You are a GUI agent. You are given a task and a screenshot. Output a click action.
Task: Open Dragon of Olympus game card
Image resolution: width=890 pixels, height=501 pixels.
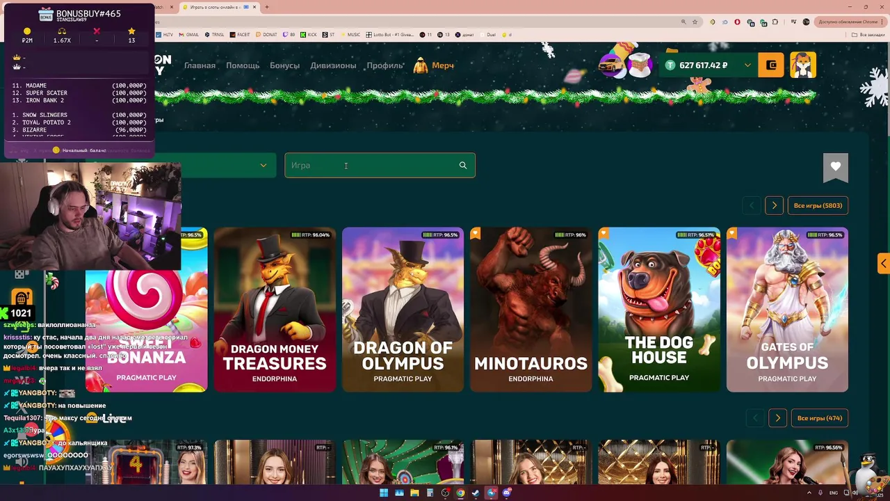[x=403, y=310]
